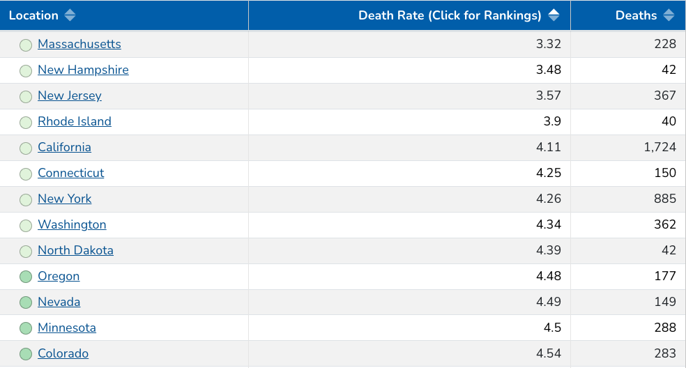Select Rhode Island deaths count 40
This screenshot has width=686, height=368.
[669, 121]
